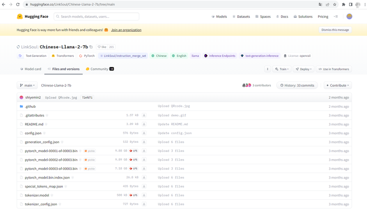The image size is (367, 212).
Task: Expand the Train dropdown
Action: pyautogui.click(x=281, y=69)
